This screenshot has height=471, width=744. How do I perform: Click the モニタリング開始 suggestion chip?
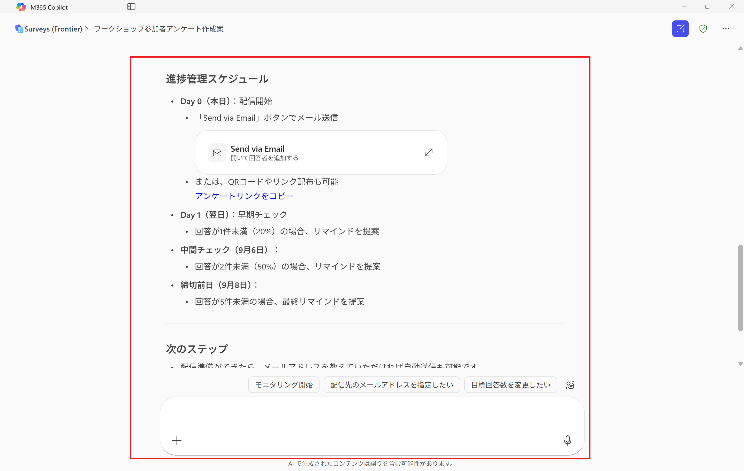(x=283, y=384)
